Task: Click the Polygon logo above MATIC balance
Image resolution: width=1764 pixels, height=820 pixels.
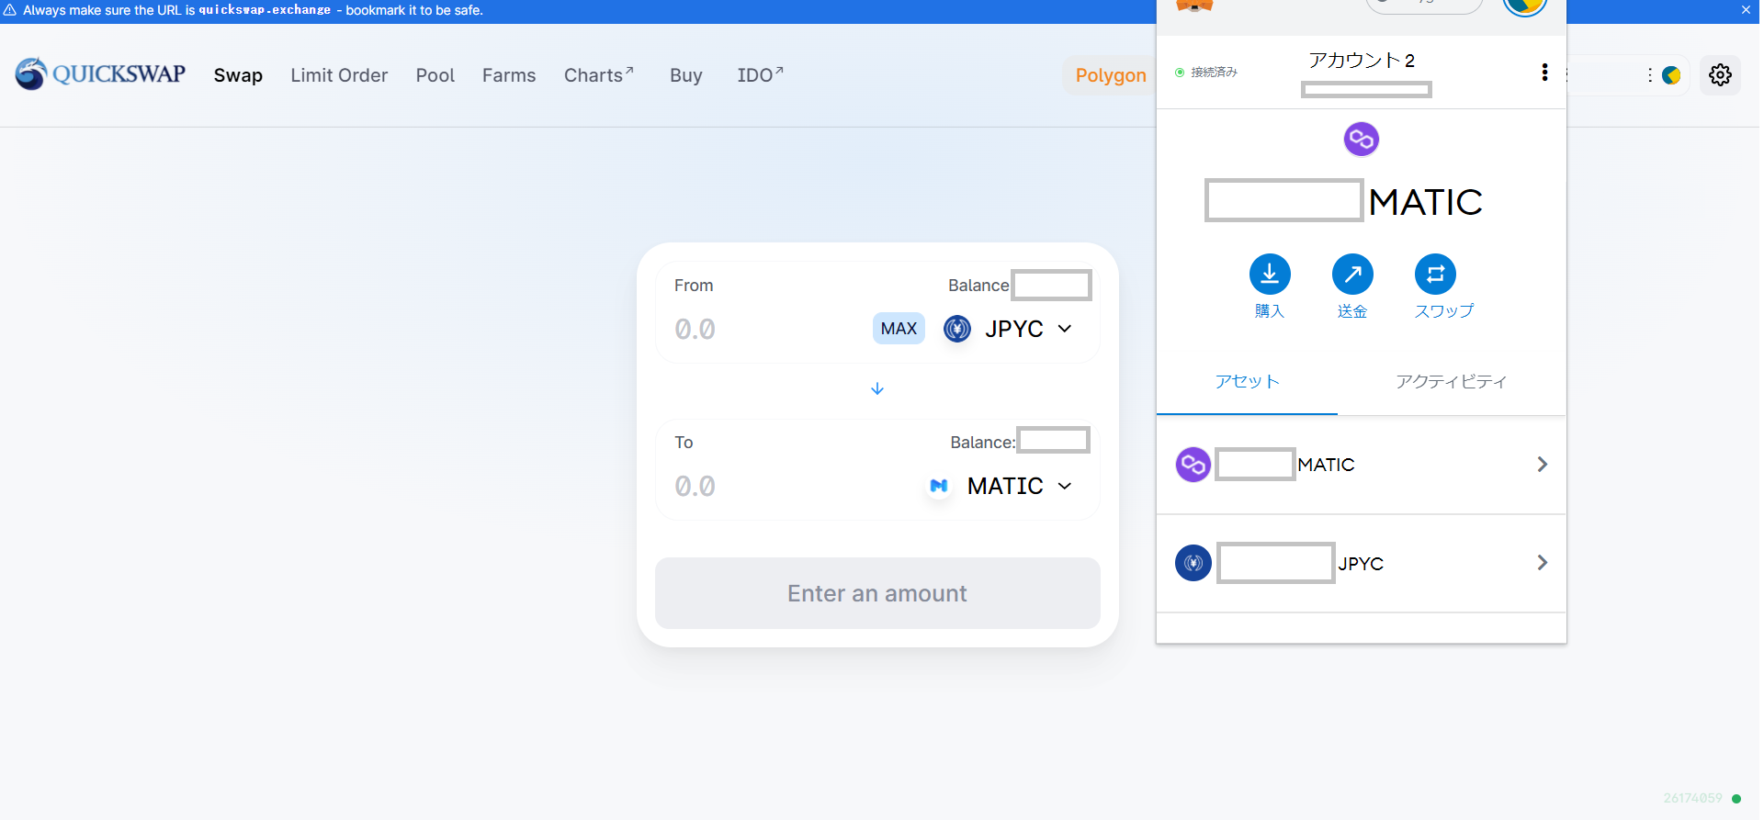Action: [x=1362, y=140]
